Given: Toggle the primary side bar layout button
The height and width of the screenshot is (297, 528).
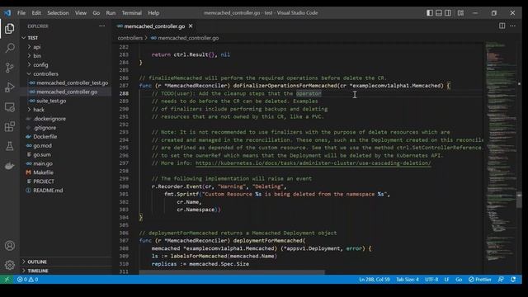Looking at the screenshot, I should (430, 13).
